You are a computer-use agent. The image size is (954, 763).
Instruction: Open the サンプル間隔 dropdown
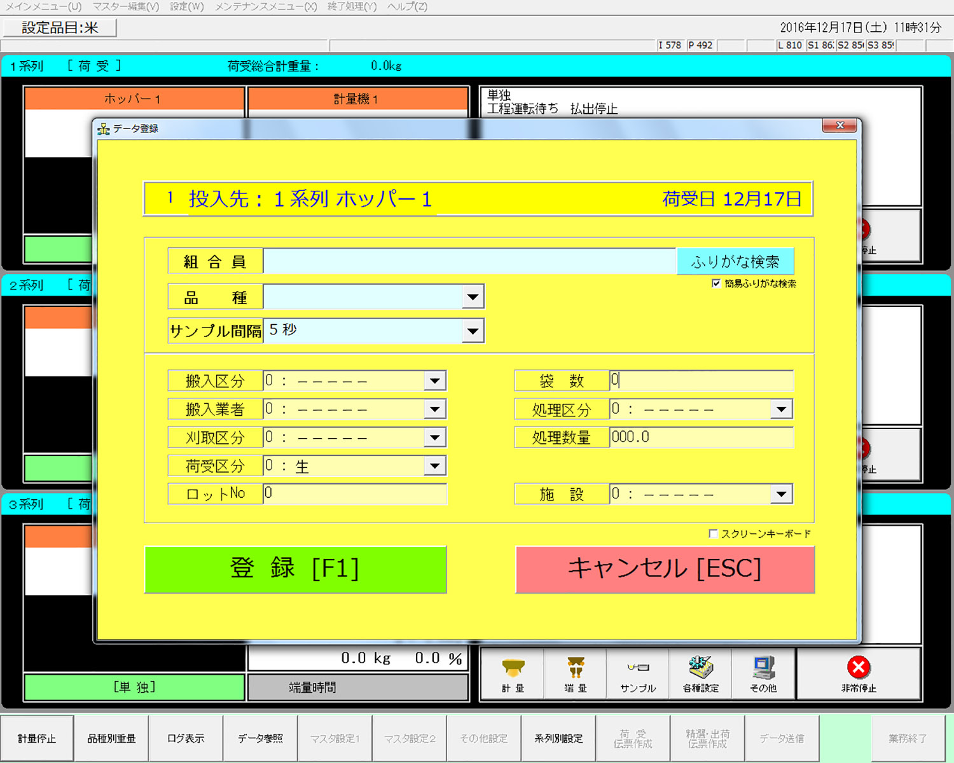click(x=473, y=331)
